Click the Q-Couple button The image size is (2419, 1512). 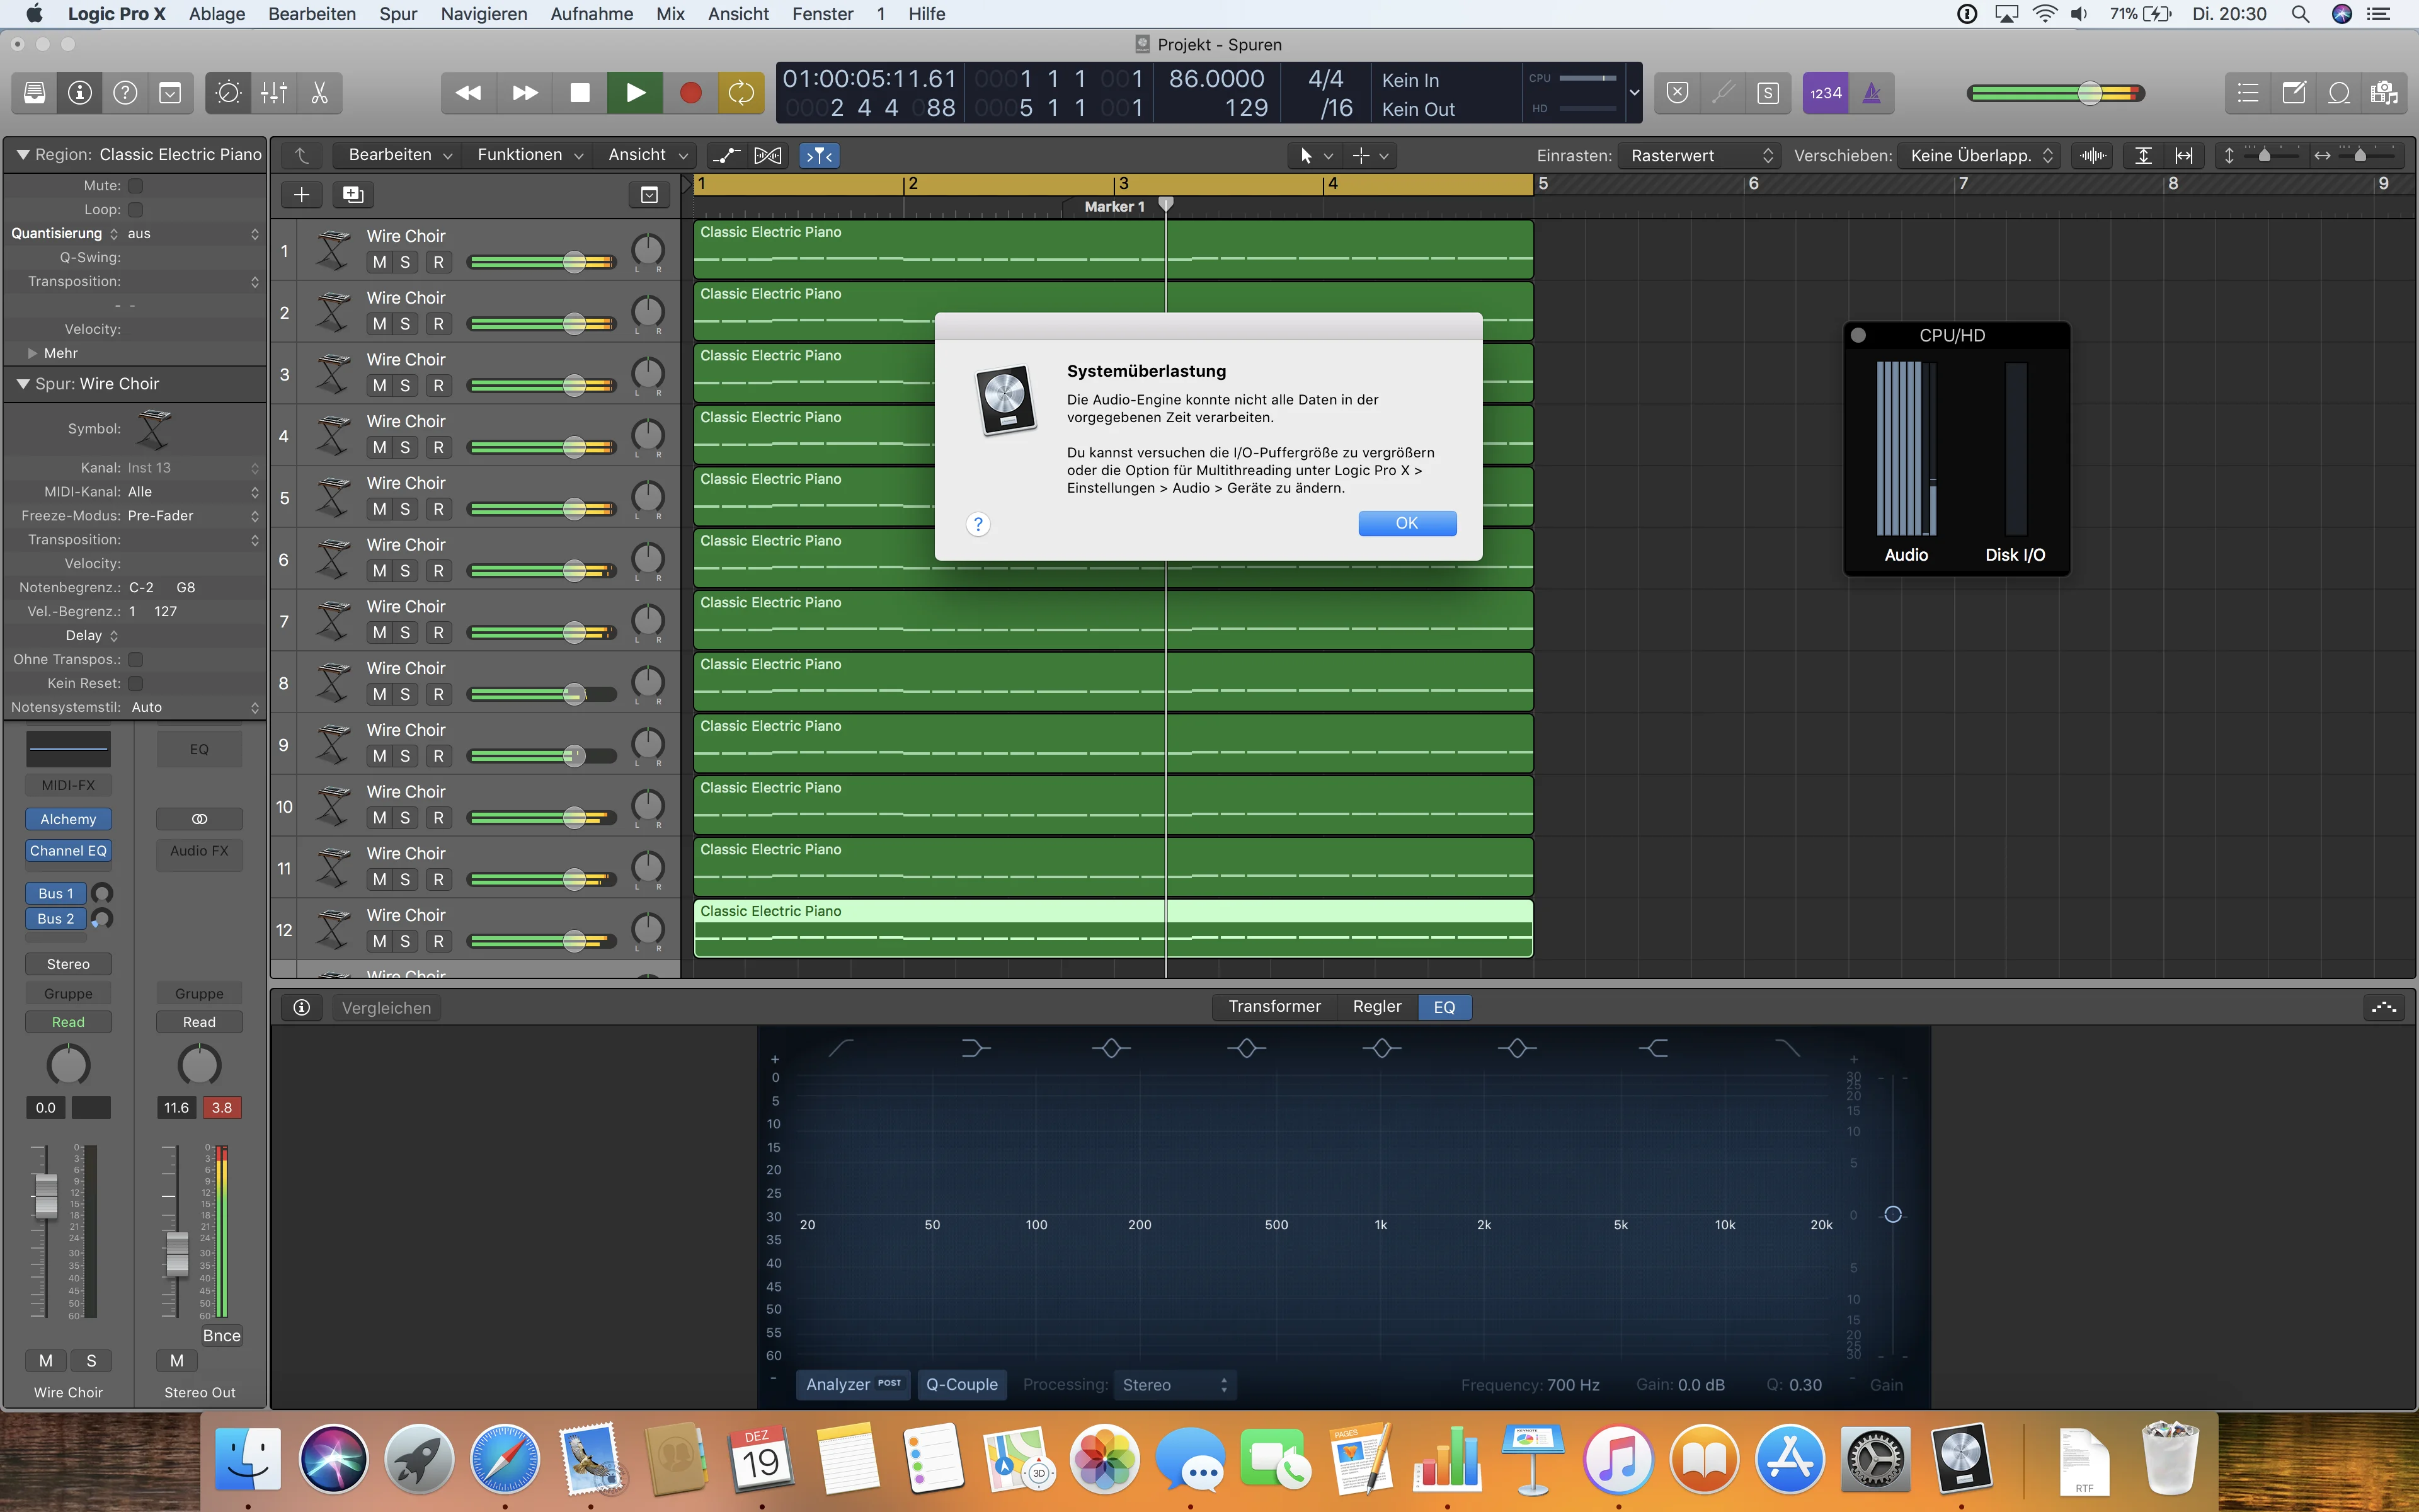coord(961,1385)
